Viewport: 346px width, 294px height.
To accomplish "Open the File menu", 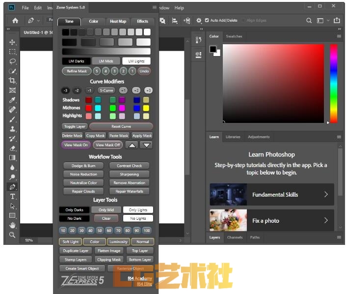I will pos(26,8).
